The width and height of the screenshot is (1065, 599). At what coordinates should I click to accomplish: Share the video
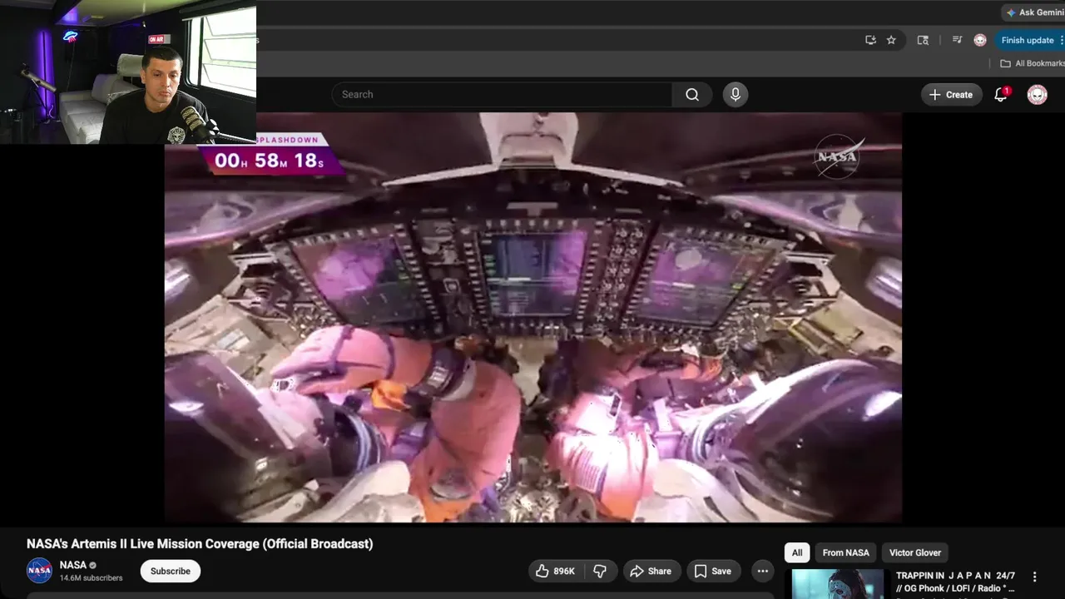tap(651, 571)
